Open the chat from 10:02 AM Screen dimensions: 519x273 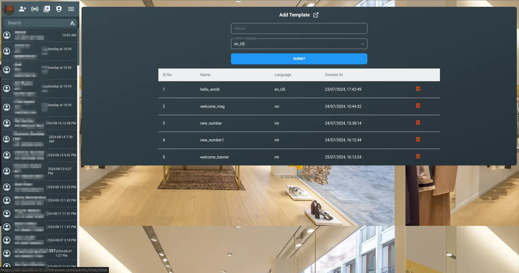[x=39, y=35]
